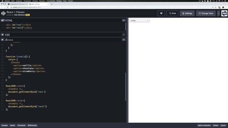Open HTML editor settings gear
This screenshot has width=228, height=128.
[x=2, y=21]
